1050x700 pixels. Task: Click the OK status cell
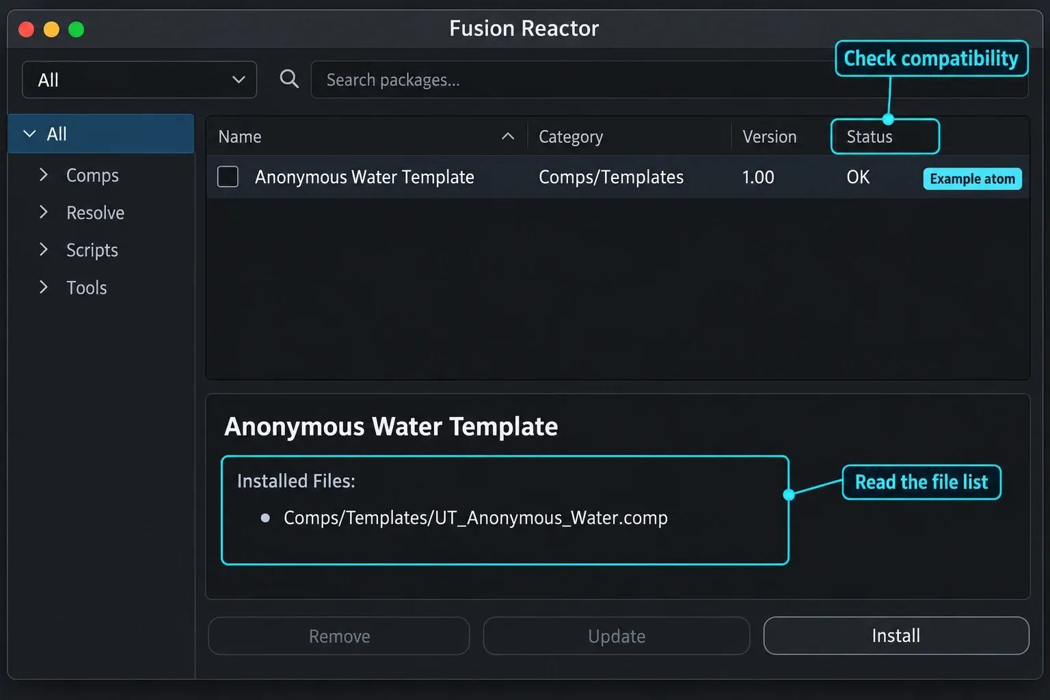858,177
